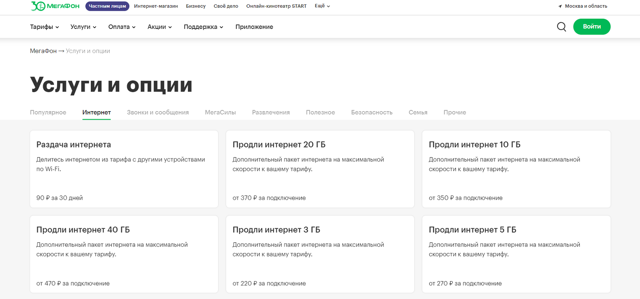
Task: Switch to Звонки и сообщения tab
Action: pyautogui.click(x=158, y=112)
